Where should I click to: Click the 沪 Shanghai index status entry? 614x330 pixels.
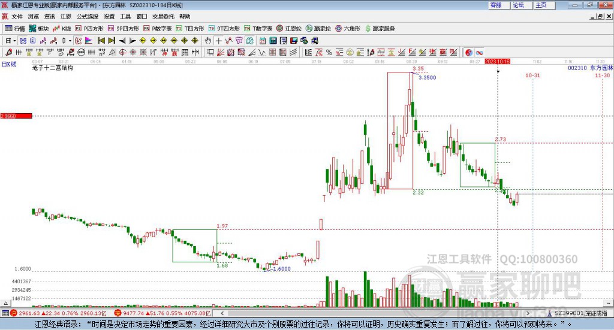pos(58,313)
